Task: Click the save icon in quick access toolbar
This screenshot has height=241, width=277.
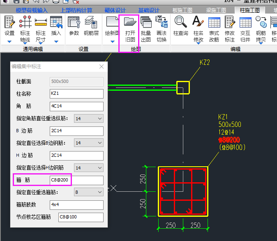Action: (16, 2)
